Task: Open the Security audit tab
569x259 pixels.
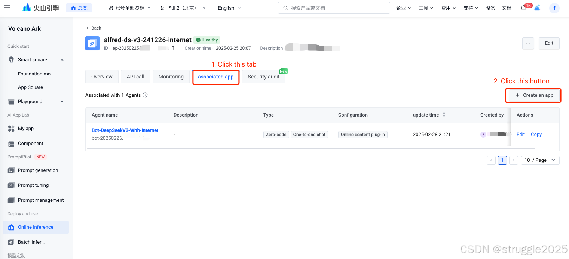Action: (x=264, y=77)
